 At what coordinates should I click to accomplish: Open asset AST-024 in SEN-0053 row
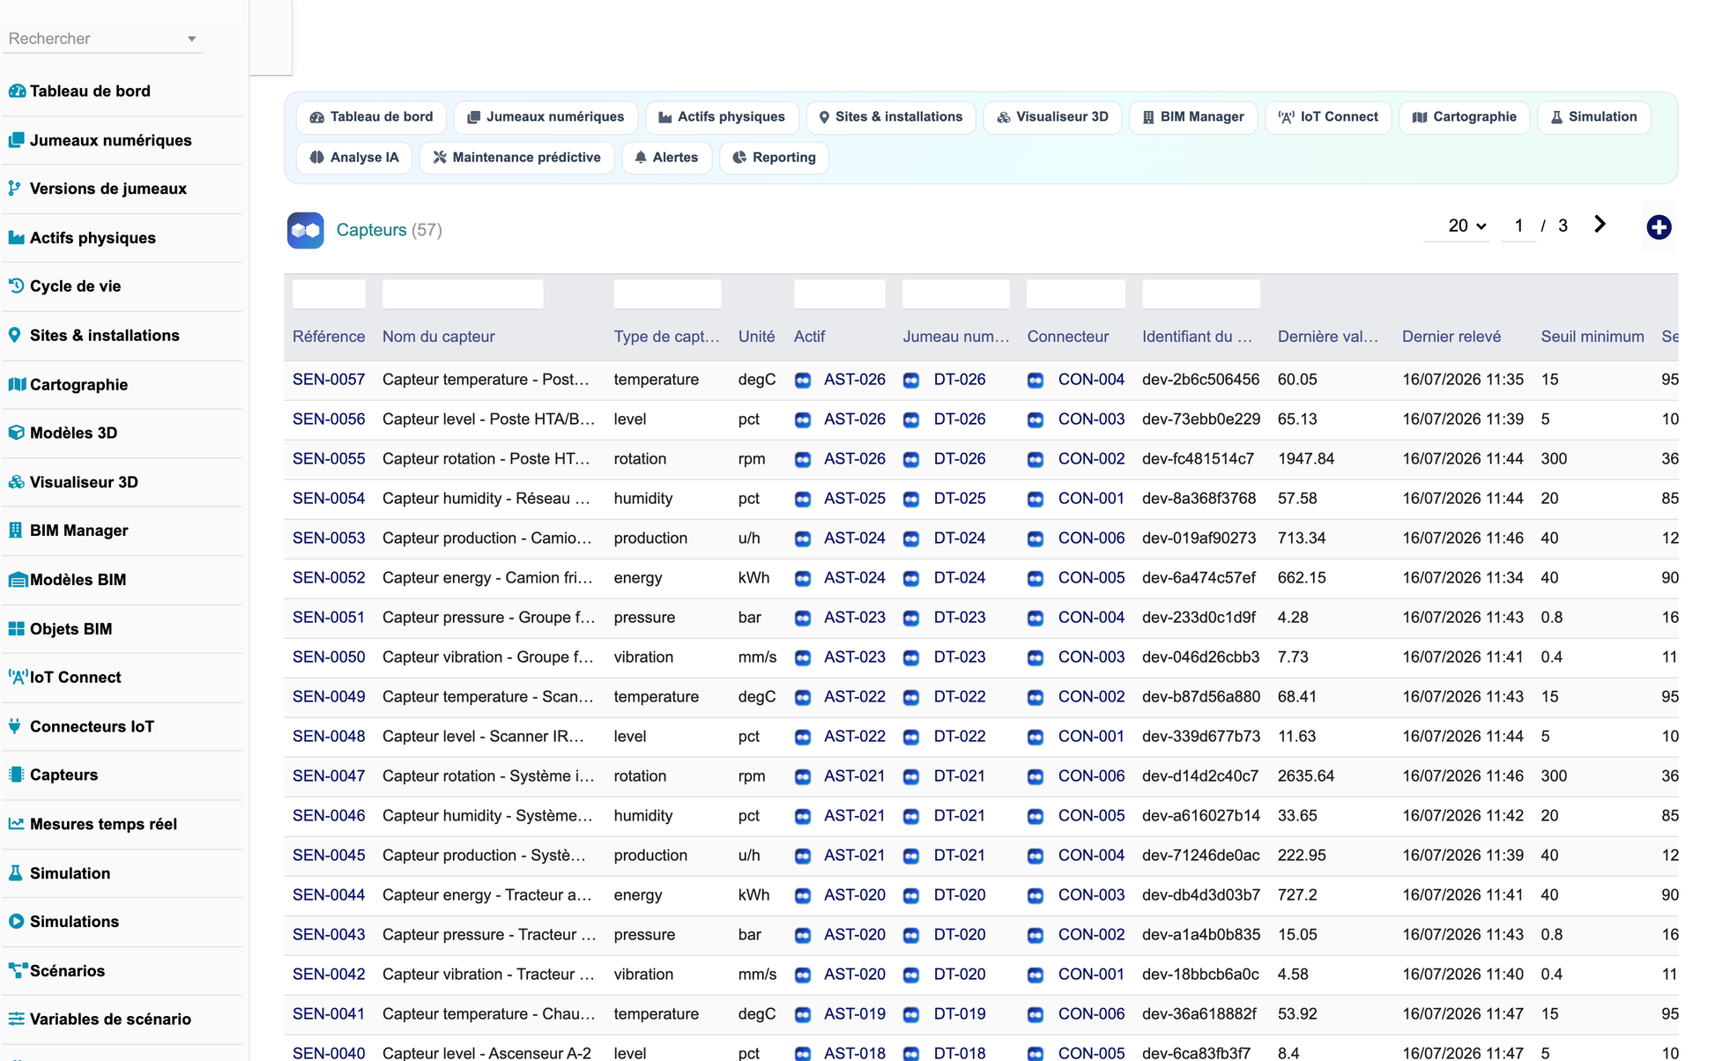[x=854, y=538]
